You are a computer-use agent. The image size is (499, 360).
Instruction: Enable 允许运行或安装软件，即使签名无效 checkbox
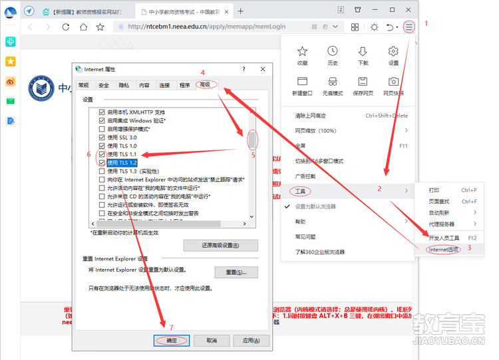[x=102, y=205]
